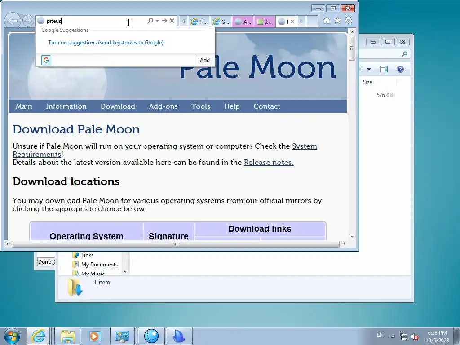Switch to the 'Fi...' browser tab
This screenshot has height=345, width=460.
199,22
